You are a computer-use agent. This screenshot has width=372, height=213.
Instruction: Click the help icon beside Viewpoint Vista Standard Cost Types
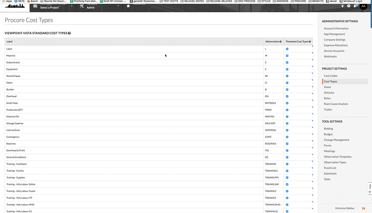tap(69, 33)
